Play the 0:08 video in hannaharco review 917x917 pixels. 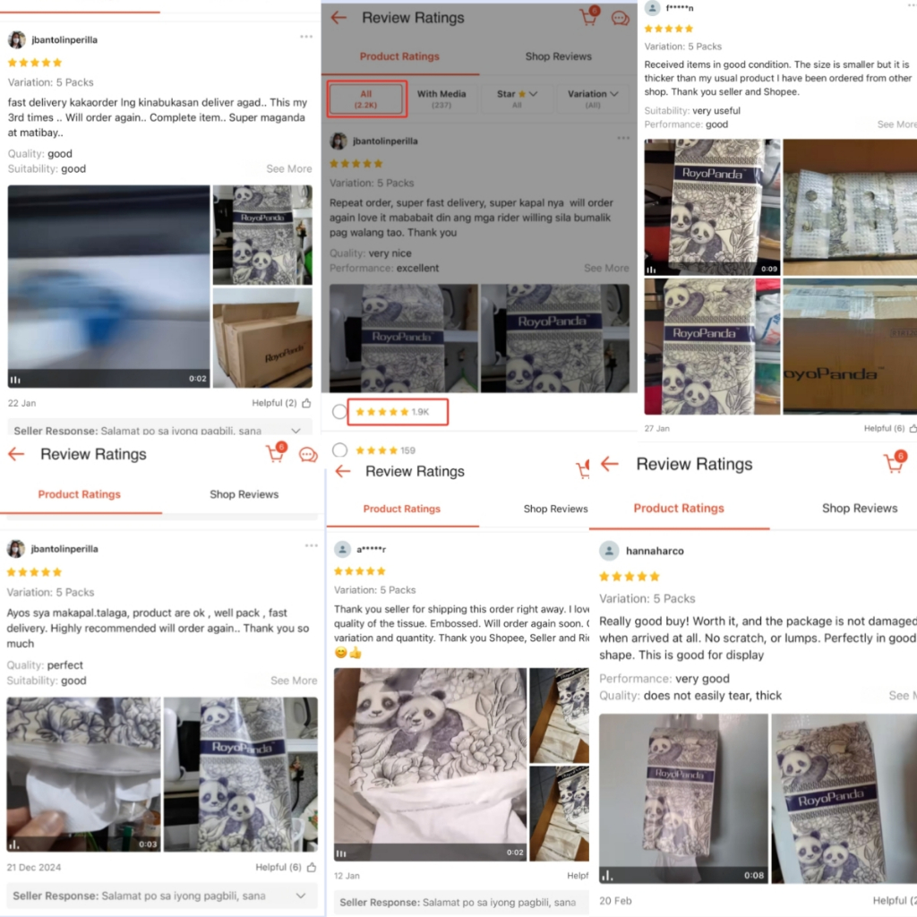click(x=682, y=798)
